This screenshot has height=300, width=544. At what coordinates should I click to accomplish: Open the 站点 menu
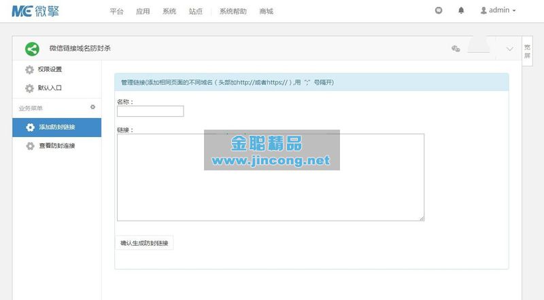point(196,12)
